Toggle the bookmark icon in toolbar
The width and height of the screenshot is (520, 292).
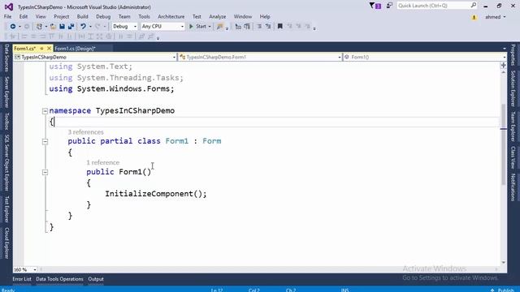point(279,27)
